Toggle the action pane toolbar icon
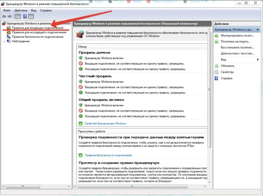The height and width of the screenshot is (196, 263). [x=31, y=16]
